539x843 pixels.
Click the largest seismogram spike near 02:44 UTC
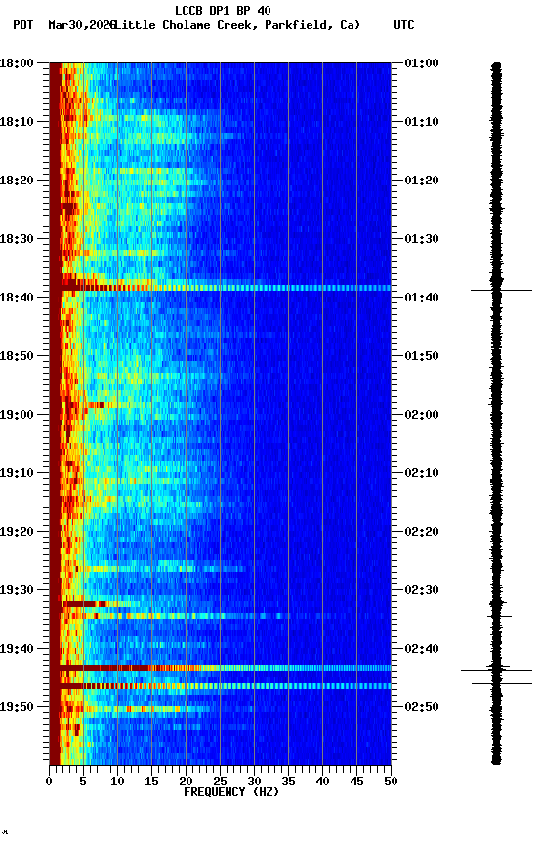(x=496, y=670)
